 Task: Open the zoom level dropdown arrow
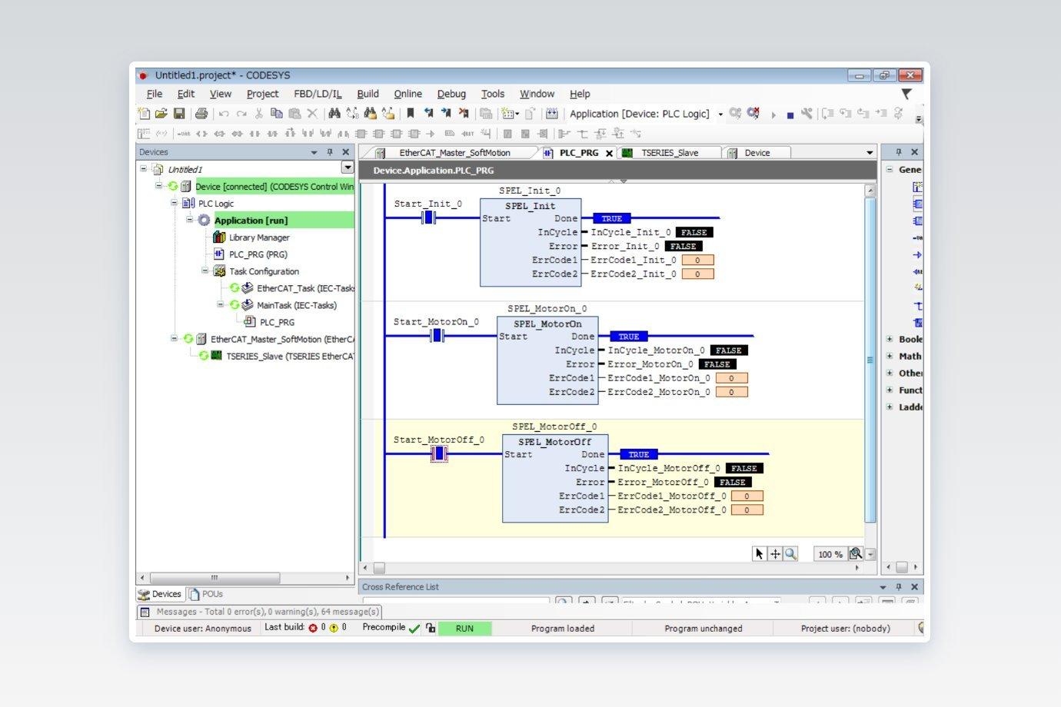click(x=870, y=554)
